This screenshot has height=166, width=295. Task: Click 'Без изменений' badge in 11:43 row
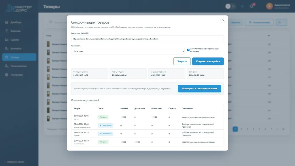tap(105, 125)
